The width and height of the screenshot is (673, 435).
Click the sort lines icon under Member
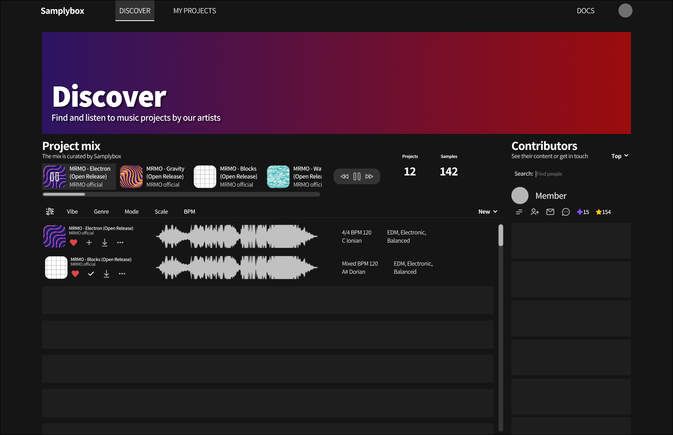(519, 212)
